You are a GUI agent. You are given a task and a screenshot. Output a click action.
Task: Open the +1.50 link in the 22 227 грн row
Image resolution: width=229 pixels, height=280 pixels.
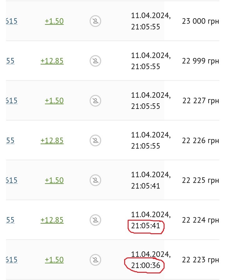tap(54, 101)
